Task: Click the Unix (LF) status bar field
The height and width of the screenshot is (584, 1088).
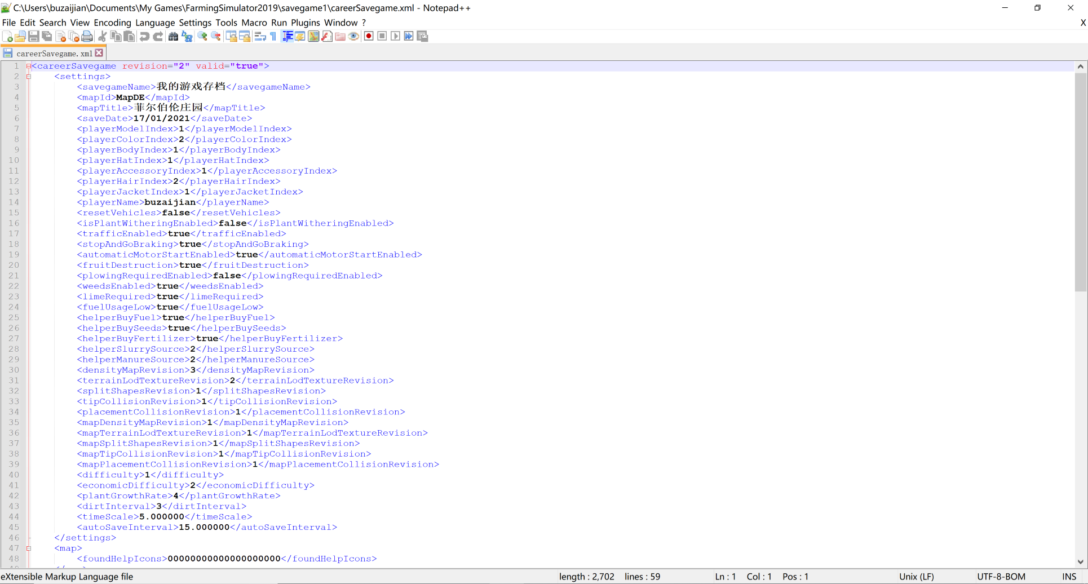Action: point(917,577)
